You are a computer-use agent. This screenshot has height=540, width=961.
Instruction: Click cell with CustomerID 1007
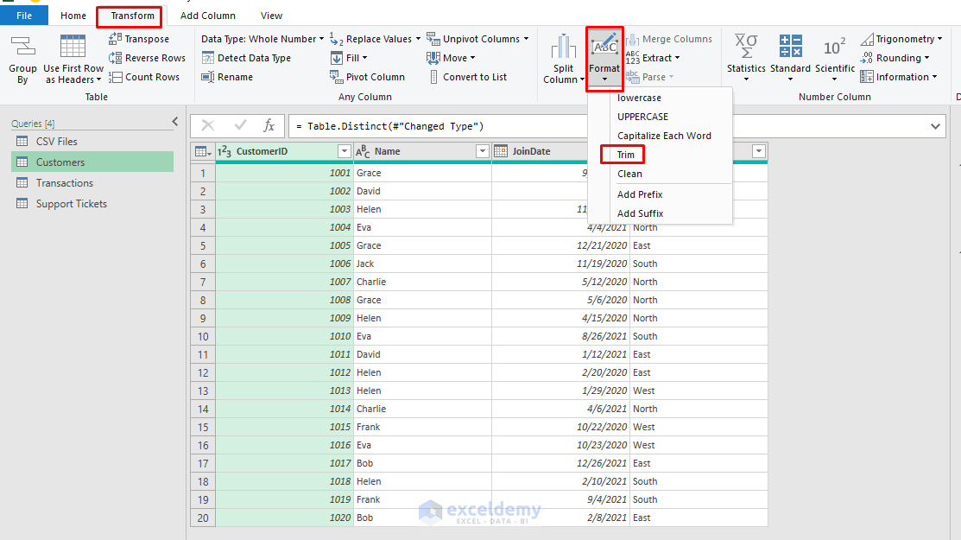[284, 282]
